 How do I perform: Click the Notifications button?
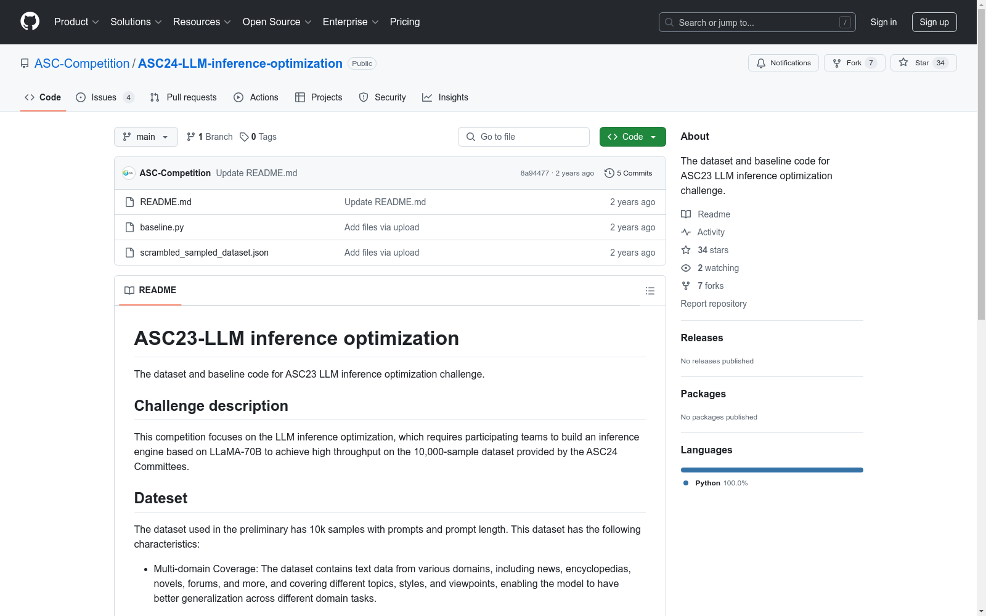coord(783,63)
